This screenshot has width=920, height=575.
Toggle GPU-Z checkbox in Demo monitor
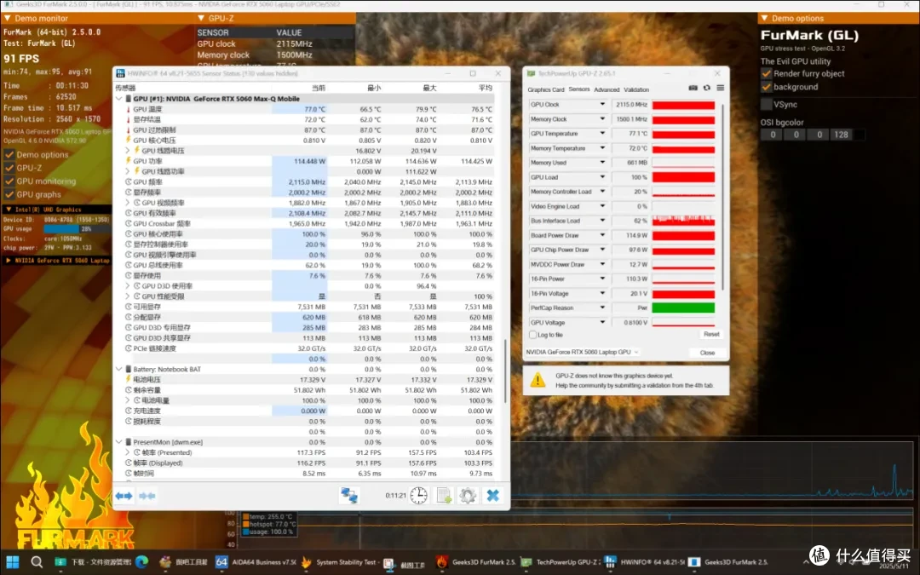[x=9, y=168]
